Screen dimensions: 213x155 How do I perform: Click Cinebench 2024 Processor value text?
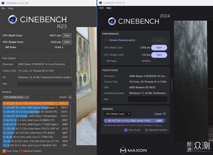click(x=148, y=76)
